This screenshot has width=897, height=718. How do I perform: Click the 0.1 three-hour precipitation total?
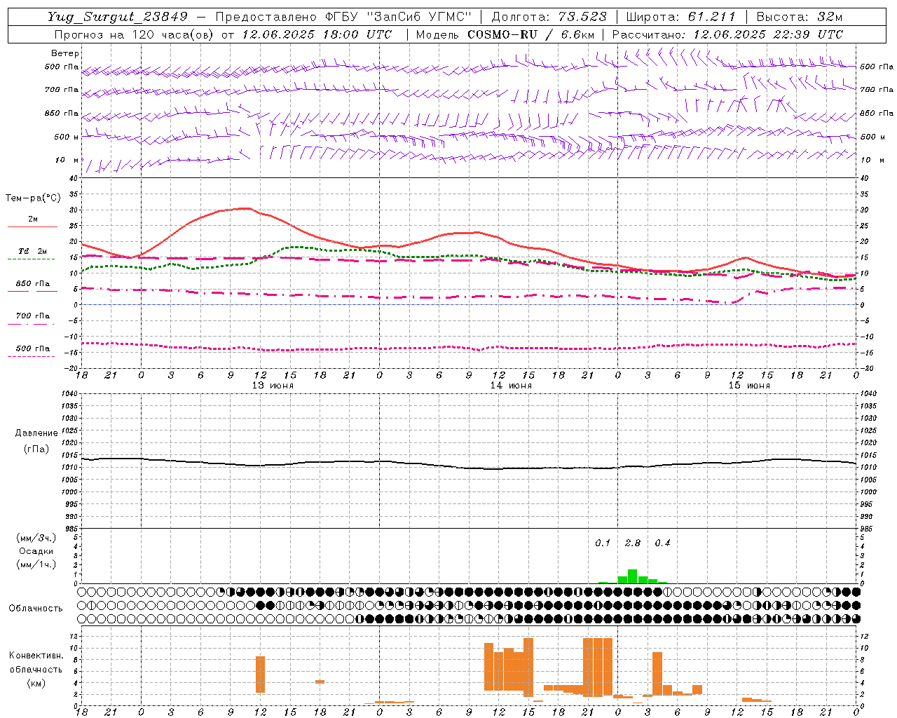point(603,543)
